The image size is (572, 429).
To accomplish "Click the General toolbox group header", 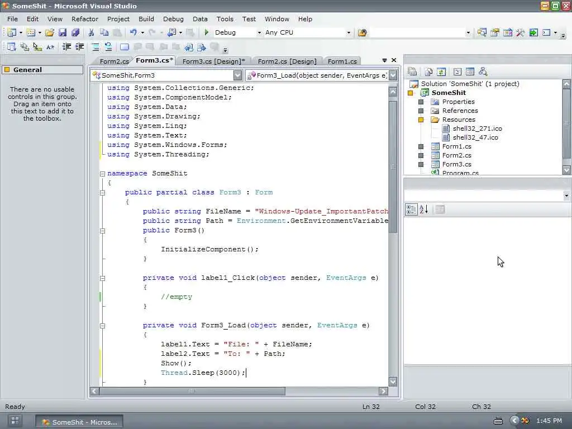I will pyautogui.click(x=42, y=70).
